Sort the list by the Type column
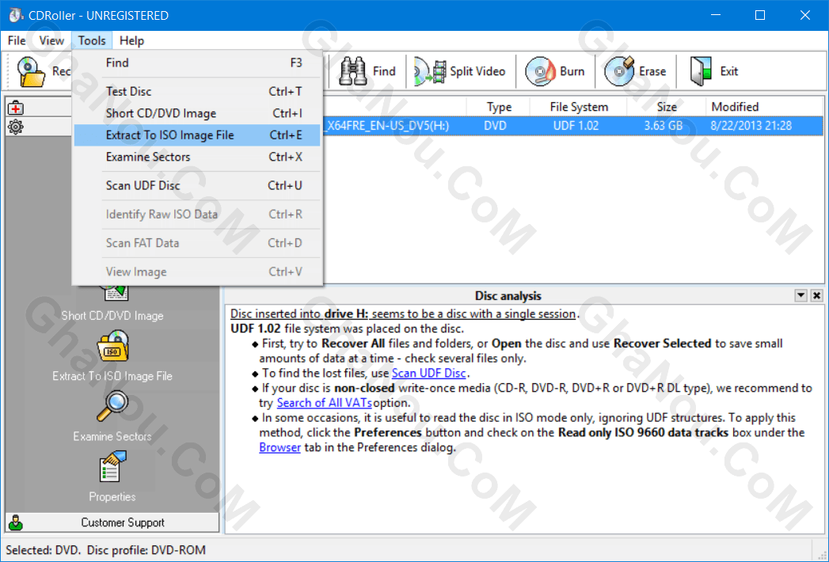This screenshot has width=829, height=562. 499,107
